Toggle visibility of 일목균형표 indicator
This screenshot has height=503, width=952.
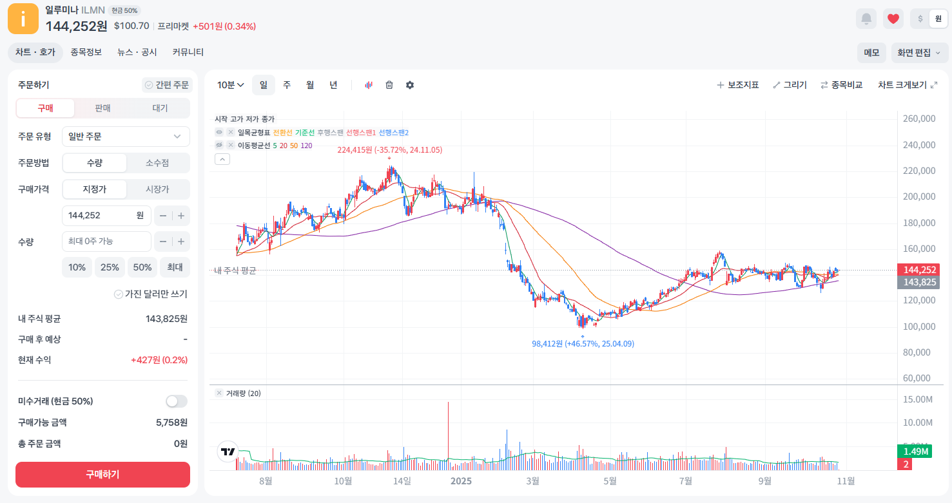coord(219,132)
